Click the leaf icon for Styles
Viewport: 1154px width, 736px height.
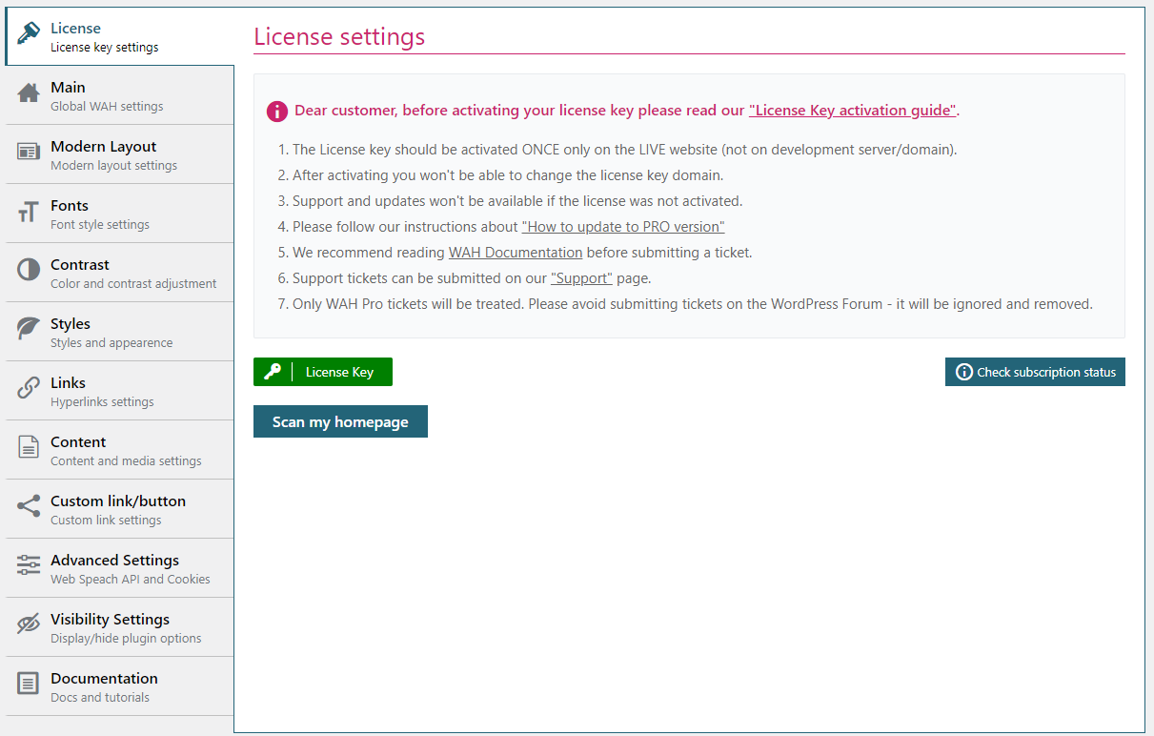(29, 332)
